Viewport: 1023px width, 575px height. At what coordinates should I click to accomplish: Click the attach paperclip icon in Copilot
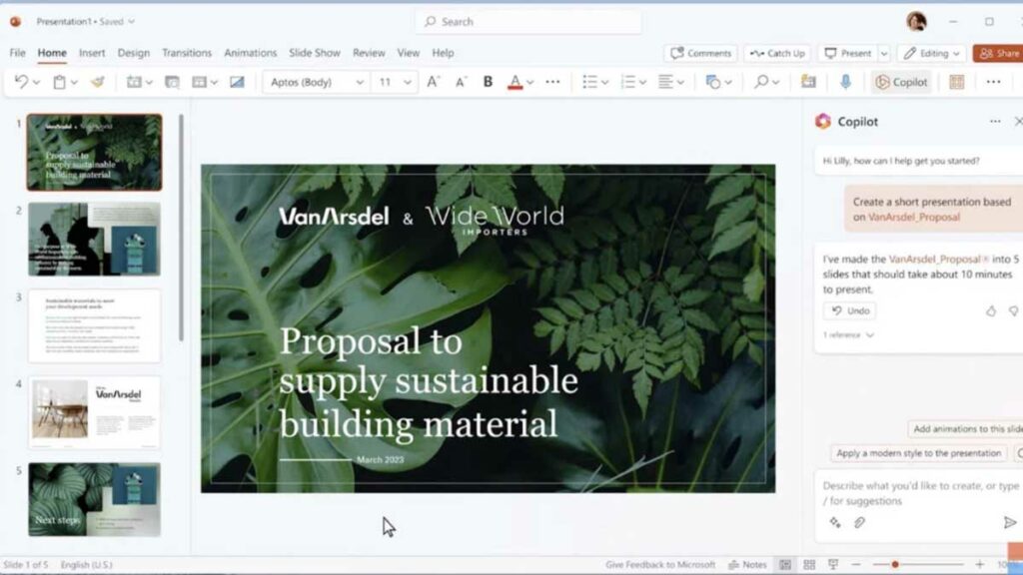point(859,522)
